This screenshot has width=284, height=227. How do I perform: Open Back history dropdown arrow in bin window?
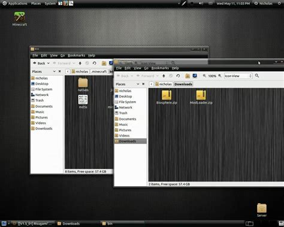[49, 63]
